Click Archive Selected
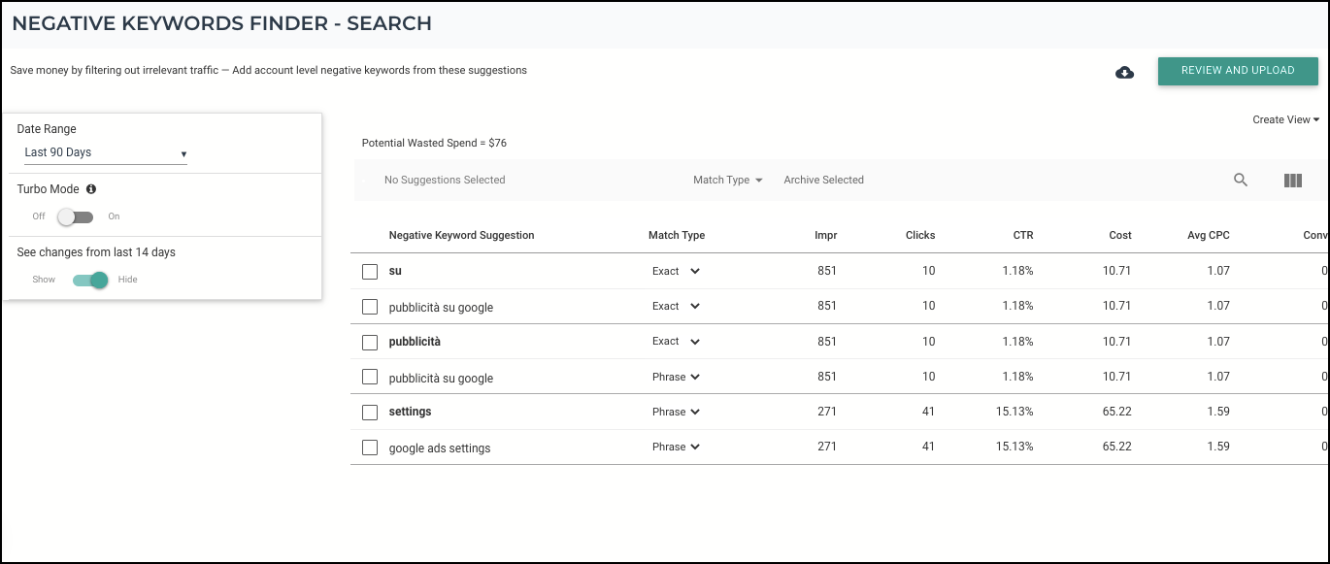 823,180
